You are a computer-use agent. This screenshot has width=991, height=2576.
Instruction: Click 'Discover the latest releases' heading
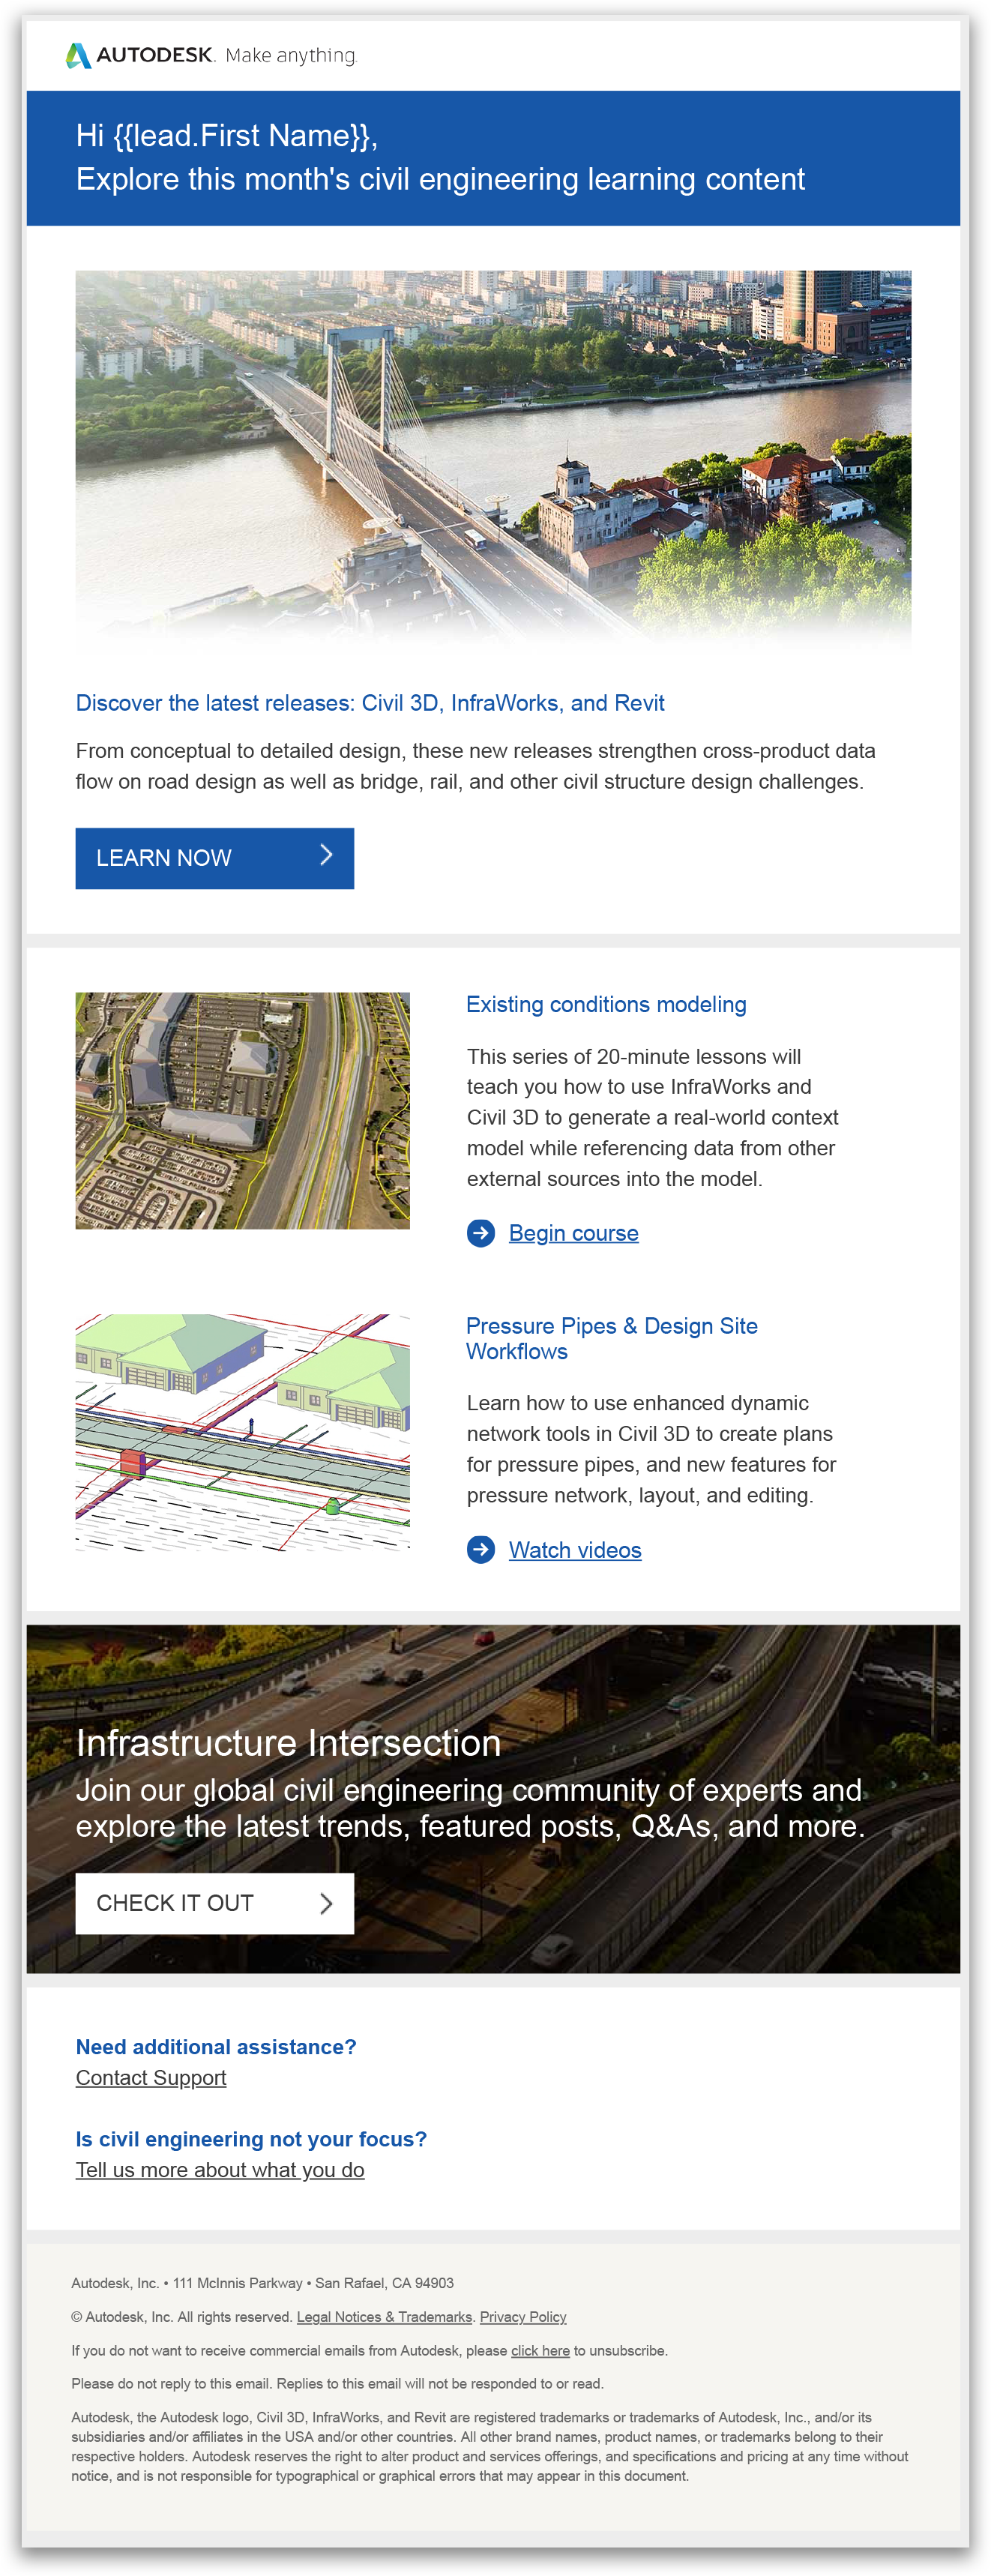370,703
